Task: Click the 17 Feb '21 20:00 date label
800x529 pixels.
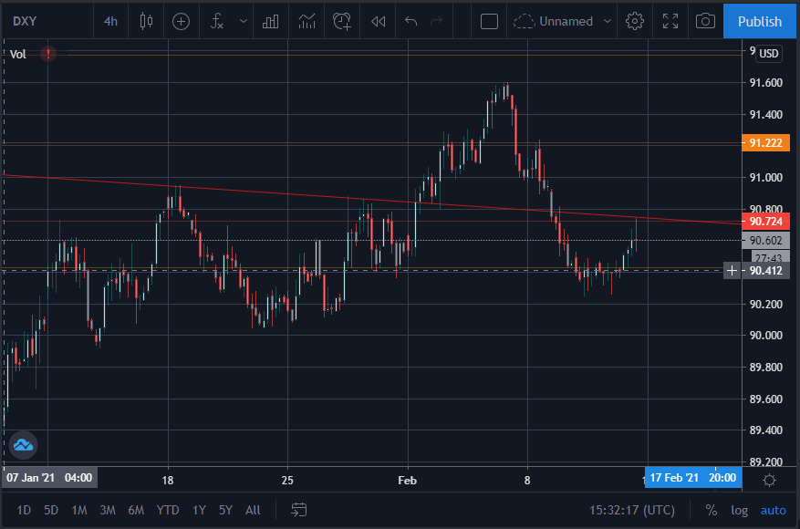Action: [693, 478]
